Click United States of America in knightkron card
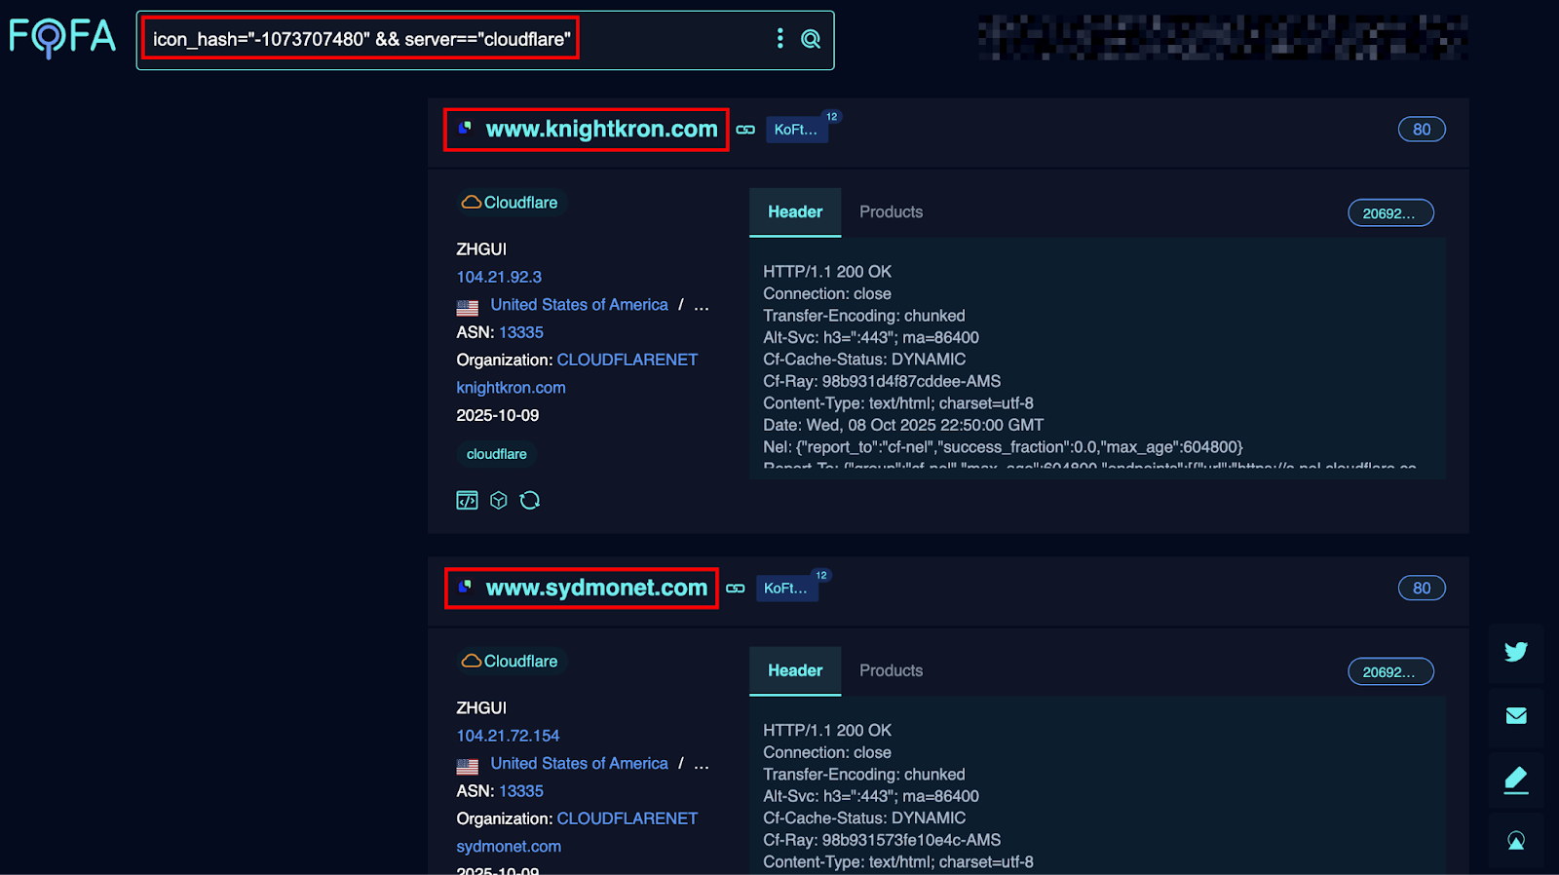The image size is (1559, 875). (x=579, y=305)
